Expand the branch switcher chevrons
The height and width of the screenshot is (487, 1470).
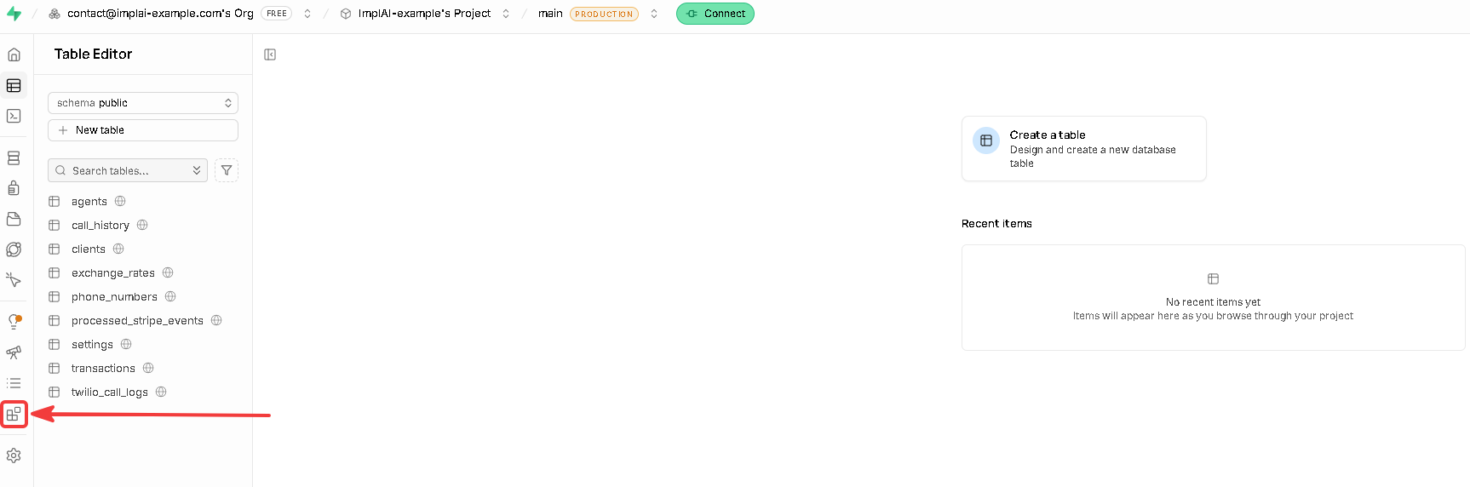[x=654, y=14]
